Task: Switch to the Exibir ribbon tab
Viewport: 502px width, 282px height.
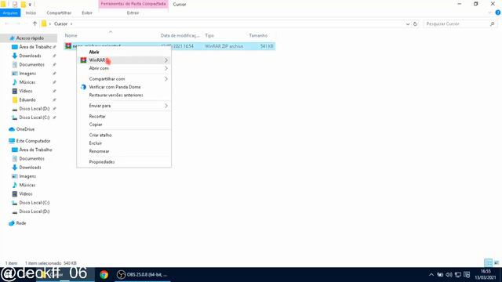Action: (87, 13)
